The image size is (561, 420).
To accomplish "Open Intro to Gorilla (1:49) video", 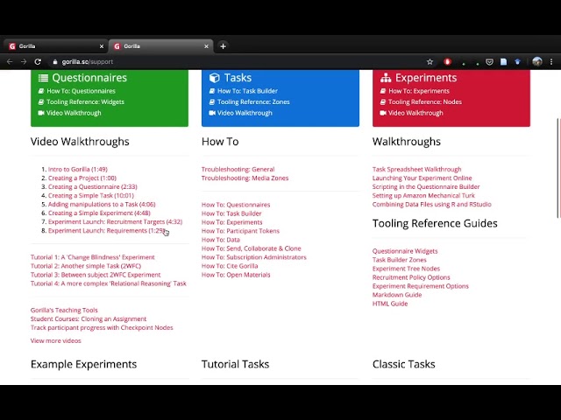I will [78, 169].
